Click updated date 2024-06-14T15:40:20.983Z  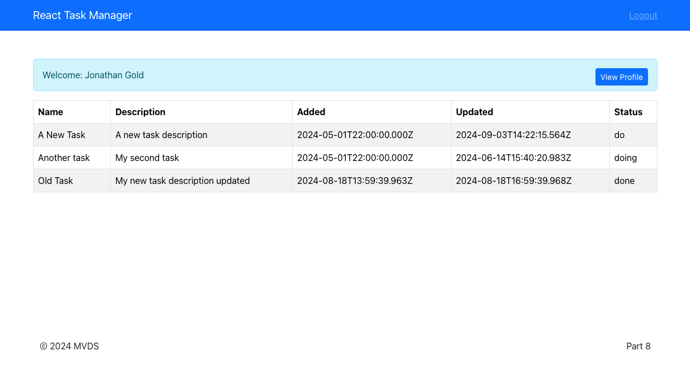531,158
